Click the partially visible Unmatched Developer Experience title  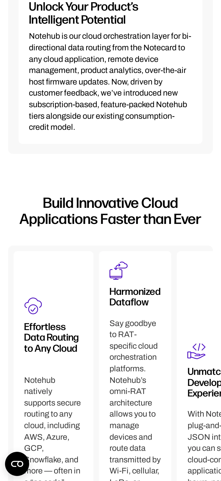click(204, 382)
